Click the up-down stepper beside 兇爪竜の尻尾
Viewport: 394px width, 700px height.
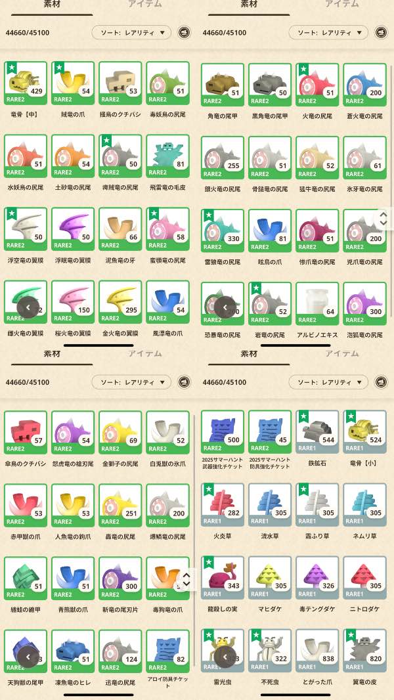click(x=383, y=218)
